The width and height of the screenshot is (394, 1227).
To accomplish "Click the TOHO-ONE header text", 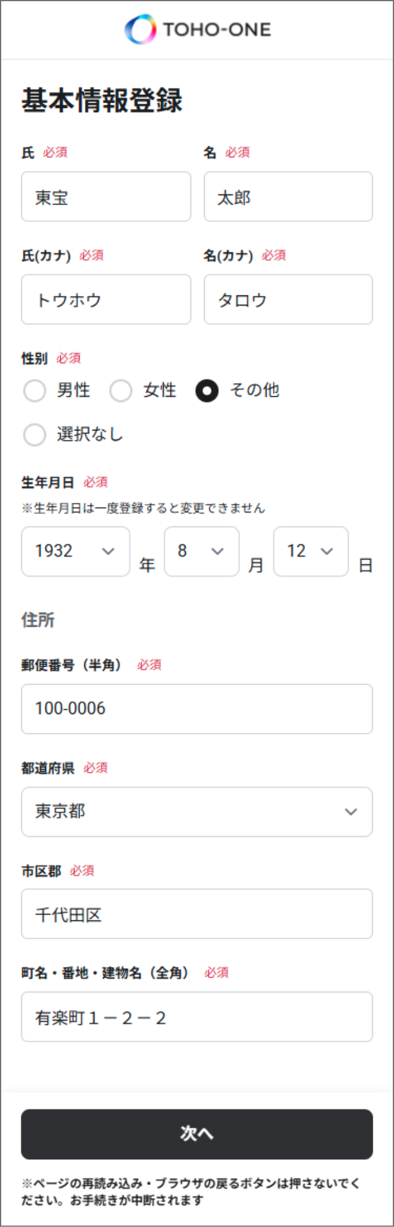I will pyautogui.click(x=217, y=29).
